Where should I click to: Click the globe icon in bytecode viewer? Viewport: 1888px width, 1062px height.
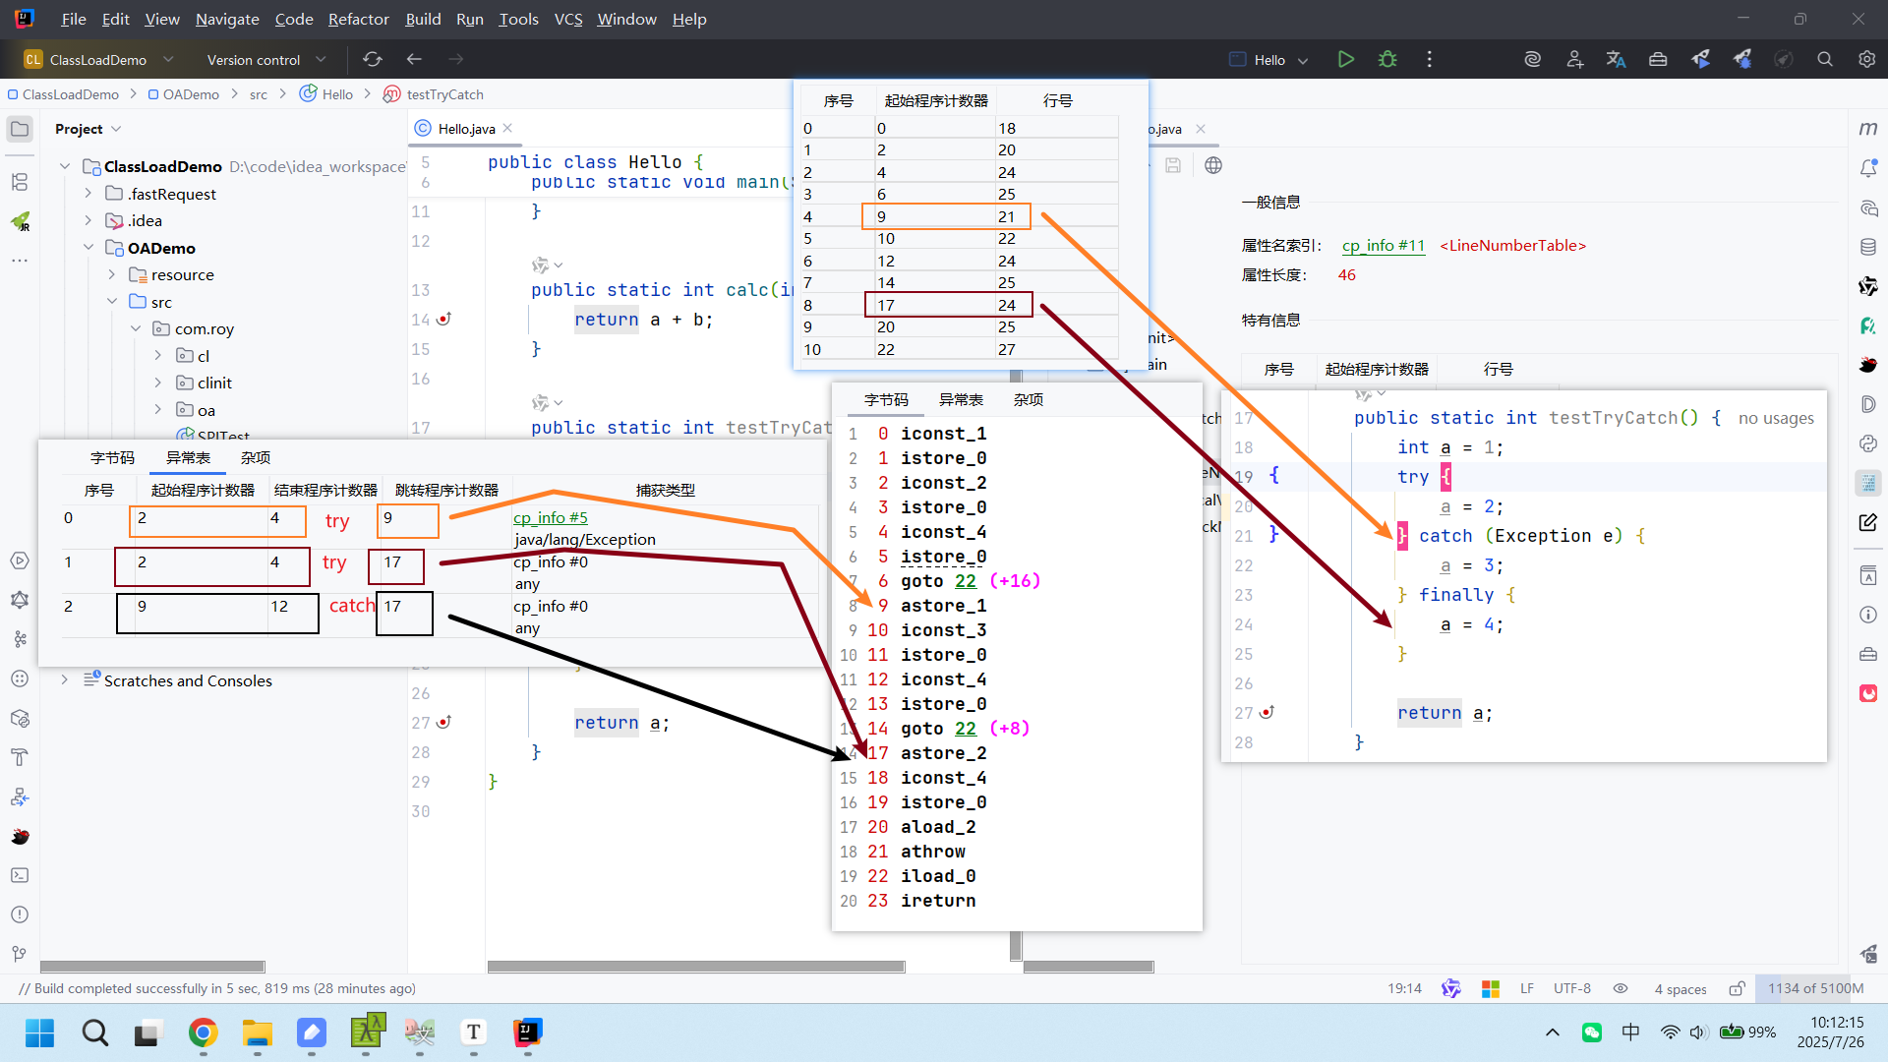[x=1213, y=165]
